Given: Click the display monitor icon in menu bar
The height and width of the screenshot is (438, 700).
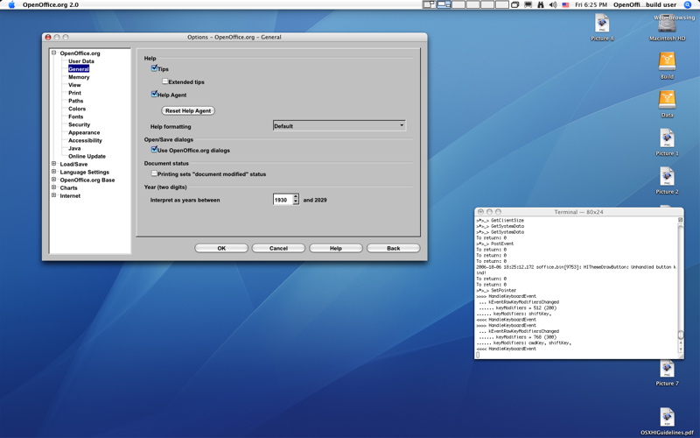Looking at the screenshot, I should coord(528,5).
